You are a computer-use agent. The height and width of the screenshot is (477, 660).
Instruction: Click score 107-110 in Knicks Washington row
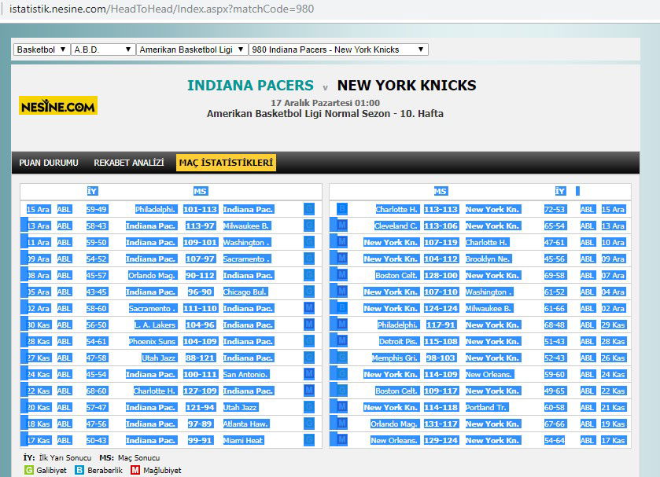(441, 292)
